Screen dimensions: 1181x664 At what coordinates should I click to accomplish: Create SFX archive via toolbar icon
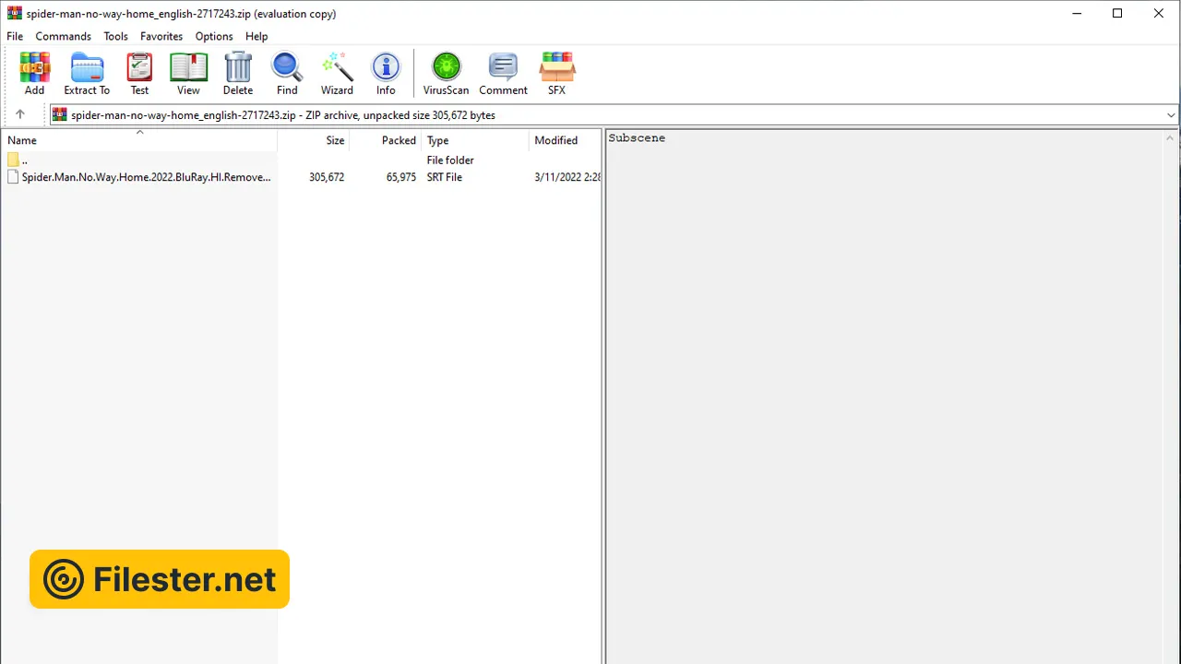click(556, 73)
